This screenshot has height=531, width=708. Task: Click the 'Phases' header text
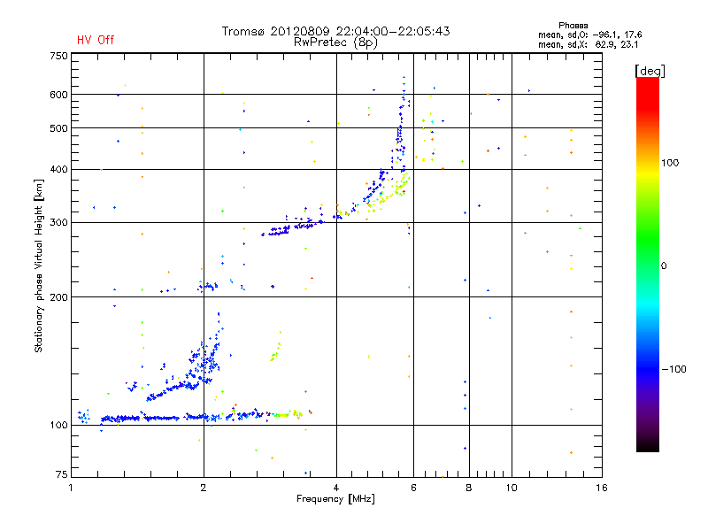coord(573,26)
